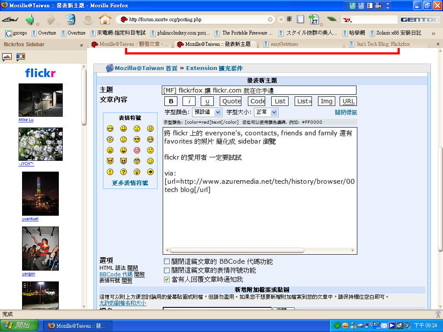This screenshot has height=332, width=443.
Task: Open the back button history arrow
Action: point(38,24)
